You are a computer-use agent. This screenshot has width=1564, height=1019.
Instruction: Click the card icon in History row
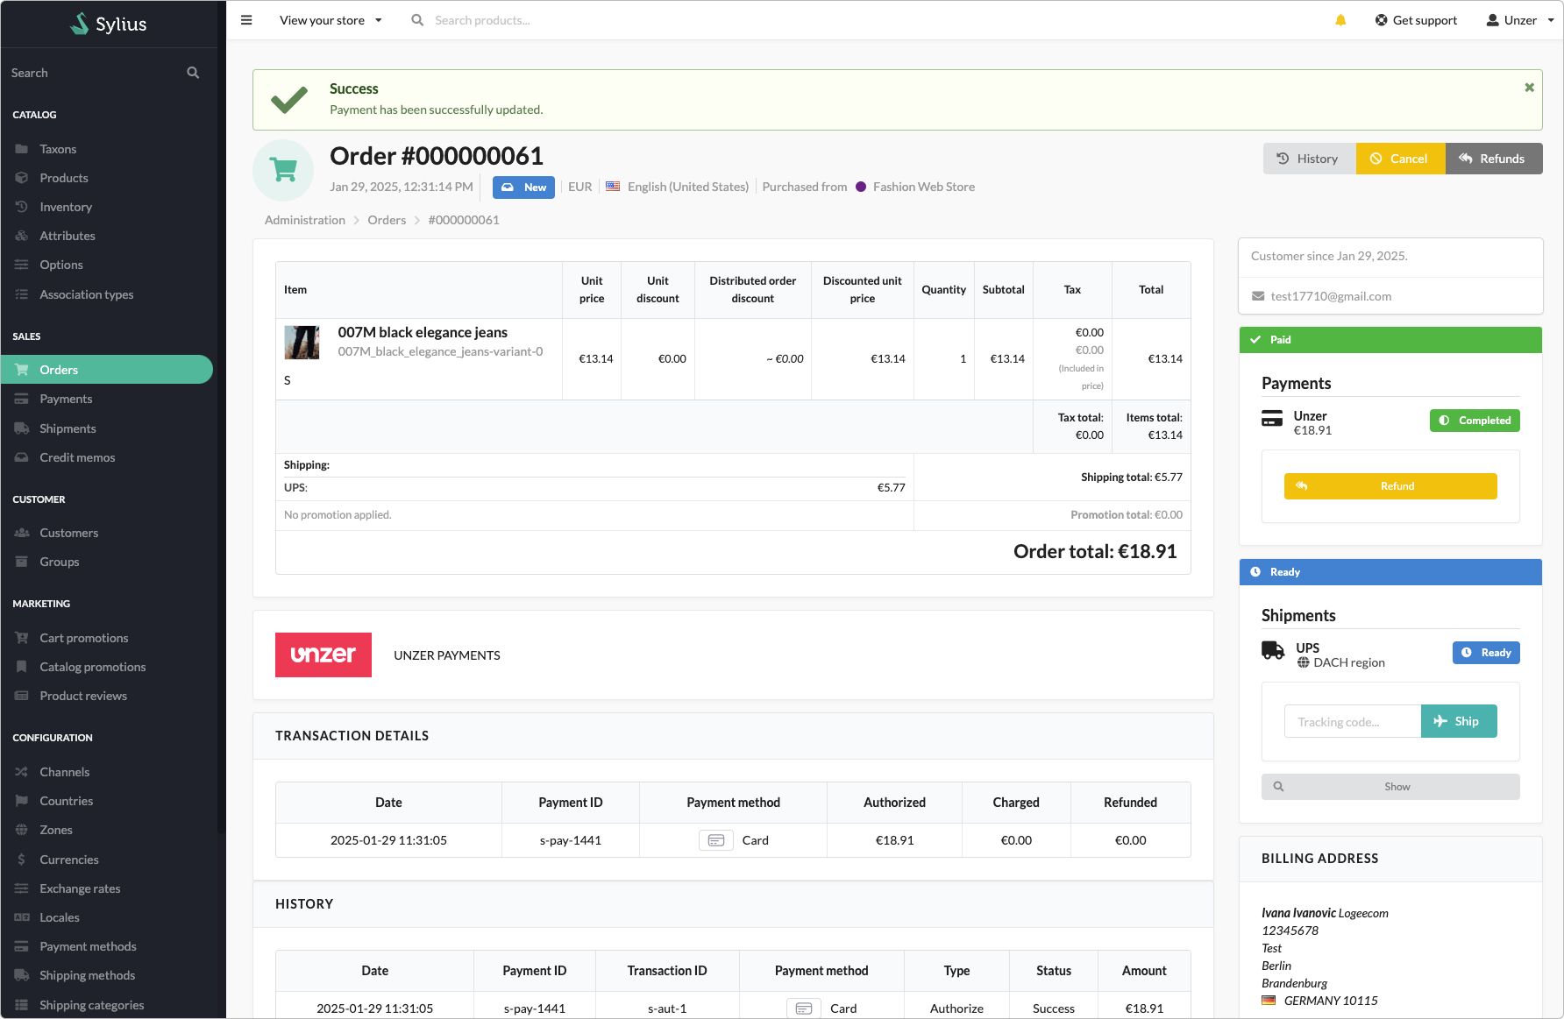point(803,1008)
